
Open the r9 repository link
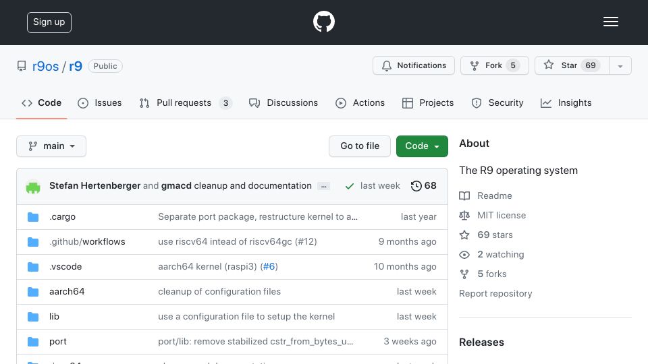(x=75, y=66)
